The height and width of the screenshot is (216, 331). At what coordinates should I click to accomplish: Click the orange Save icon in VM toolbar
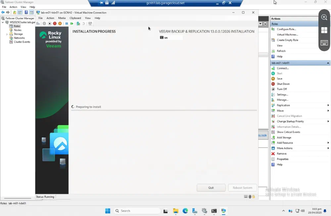coord(60,24)
